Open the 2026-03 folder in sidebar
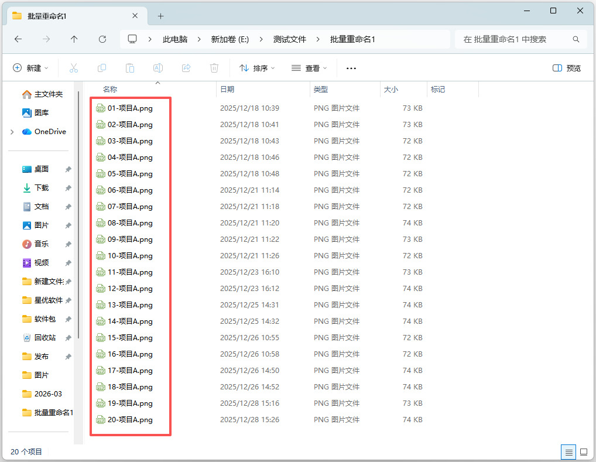The height and width of the screenshot is (462, 596). (x=42, y=394)
